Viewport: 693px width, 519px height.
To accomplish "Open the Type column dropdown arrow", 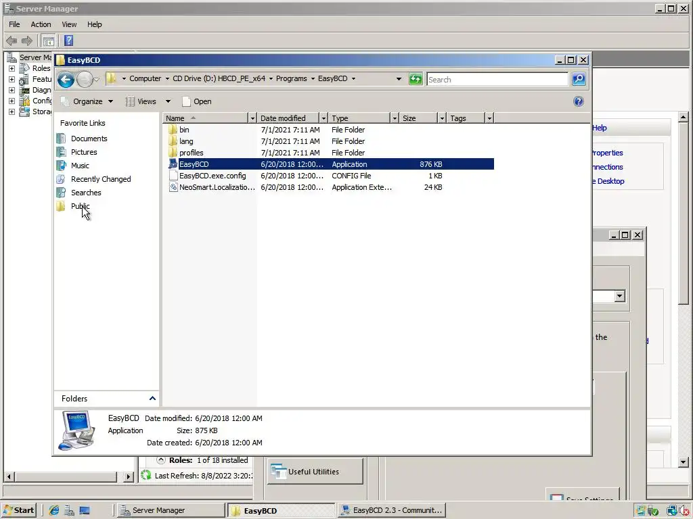I will (x=395, y=118).
